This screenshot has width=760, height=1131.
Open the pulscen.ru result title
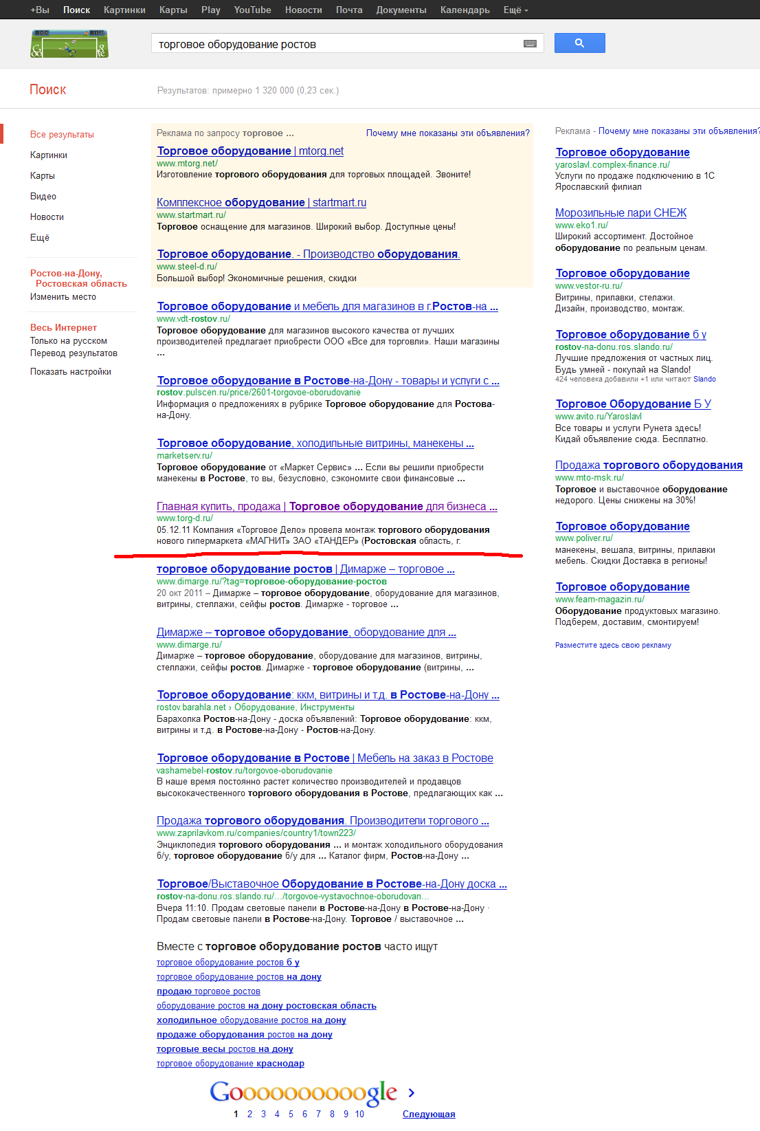pyautogui.click(x=328, y=381)
